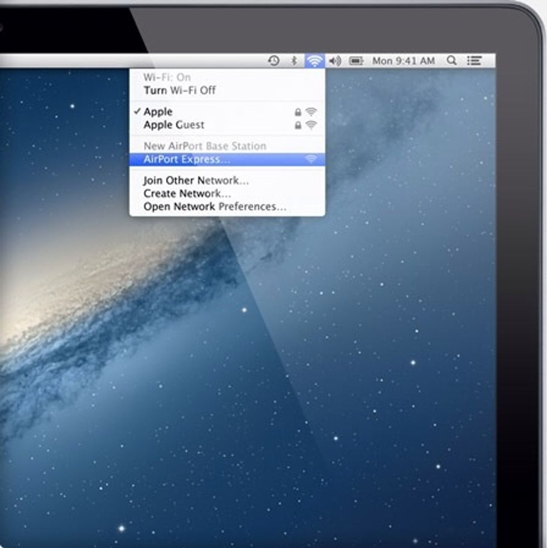Click the lock icon beside Apple Guest

point(298,125)
